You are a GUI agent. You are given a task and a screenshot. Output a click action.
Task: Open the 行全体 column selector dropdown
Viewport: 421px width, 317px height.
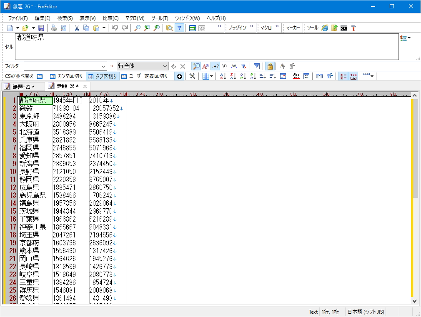coord(165,66)
